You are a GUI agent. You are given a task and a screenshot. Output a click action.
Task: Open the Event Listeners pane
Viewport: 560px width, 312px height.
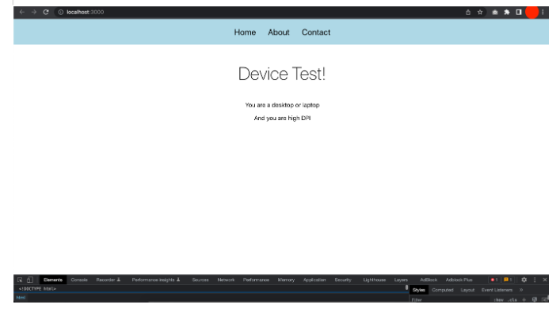pyautogui.click(x=497, y=290)
